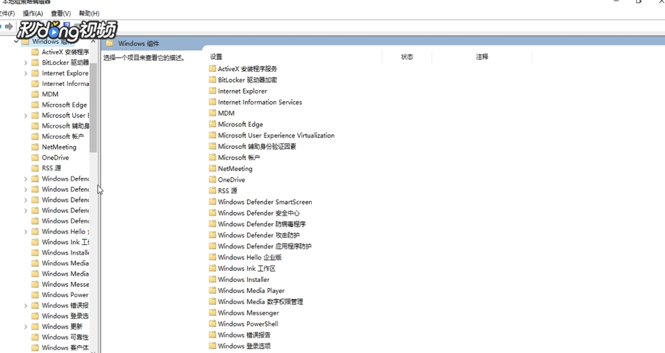
Task: Click 'Windows Installer' text in right list
Action: click(244, 279)
